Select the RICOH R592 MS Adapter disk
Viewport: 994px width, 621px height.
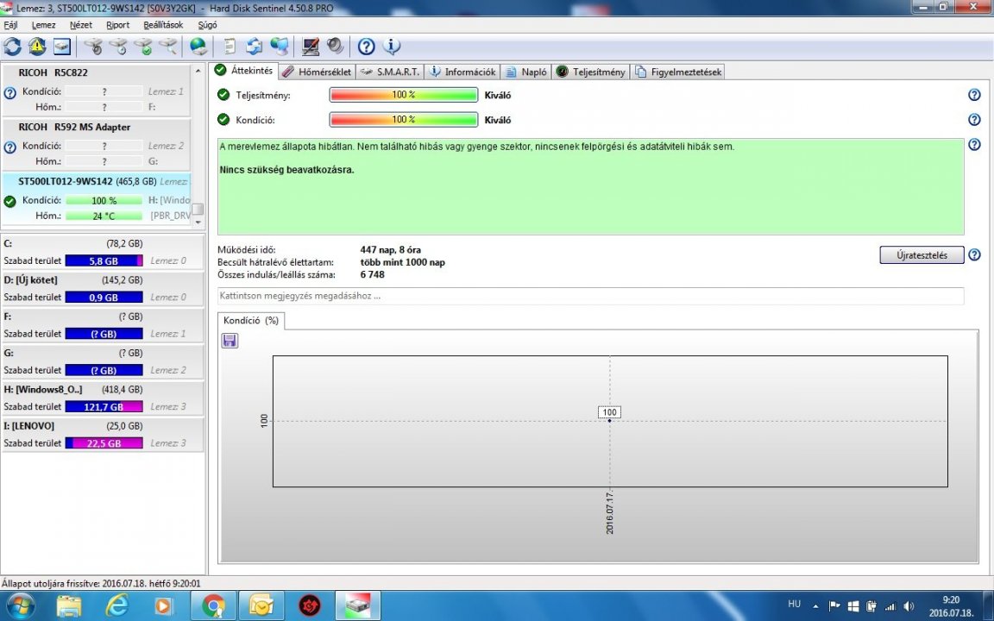click(97, 145)
